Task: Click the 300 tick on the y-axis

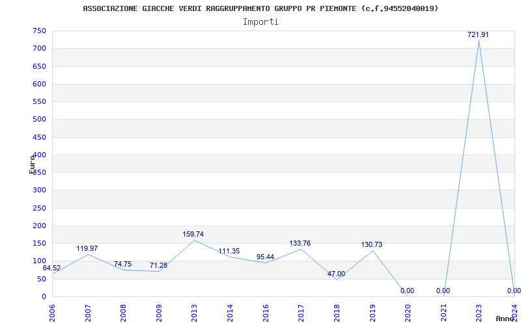Action: coord(40,190)
